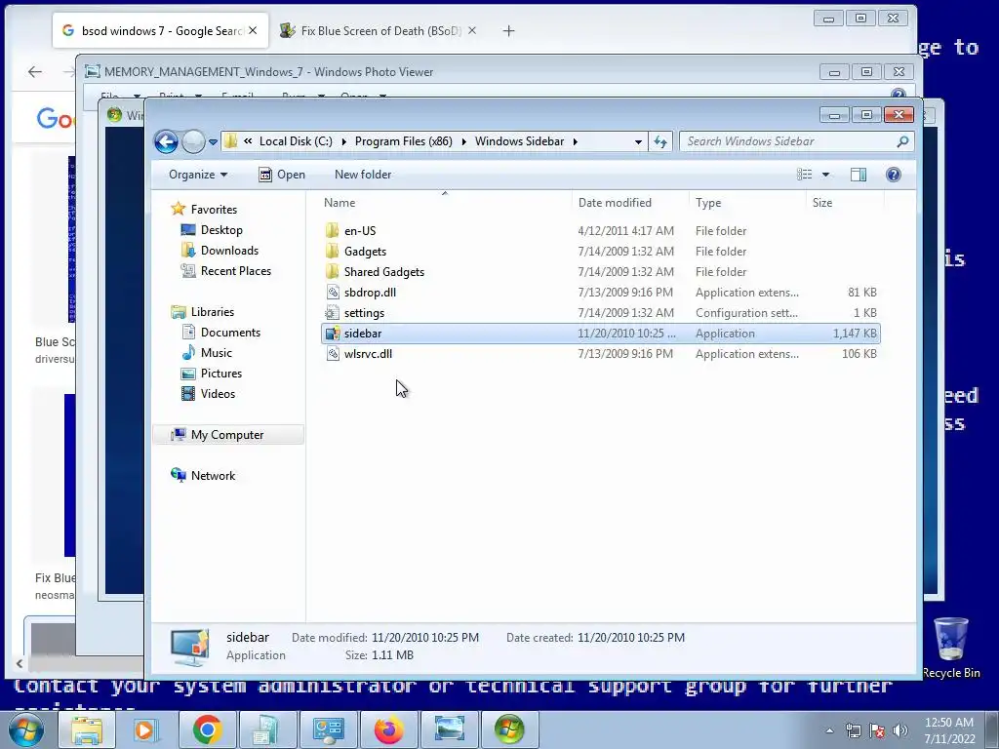999x749 pixels.
Task: Select My Computer in navigation pane
Action: click(x=226, y=434)
